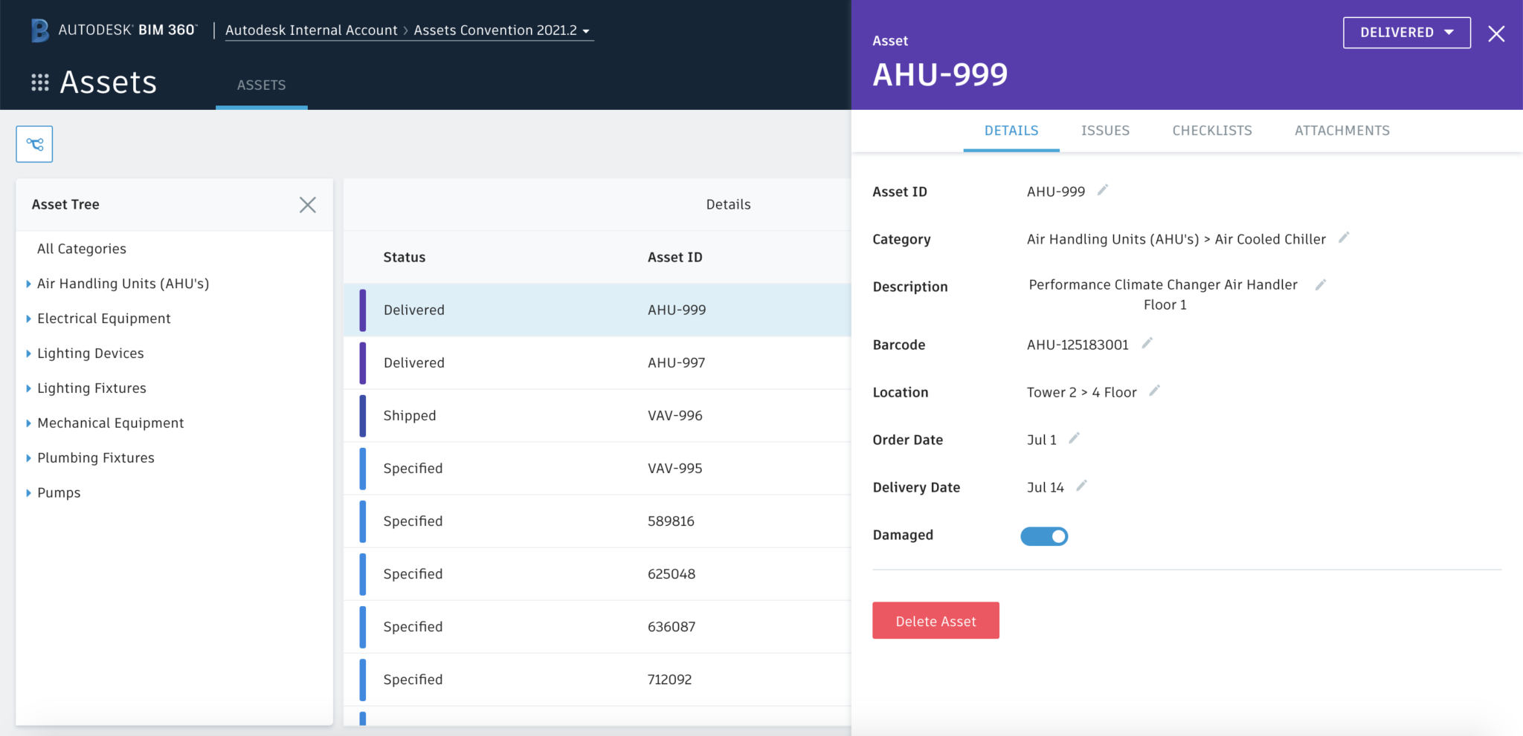The height and width of the screenshot is (736, 1523).
Task: Open the Autodesk Internal Account breadcrumb link
Action: click(x=311, y=30)
